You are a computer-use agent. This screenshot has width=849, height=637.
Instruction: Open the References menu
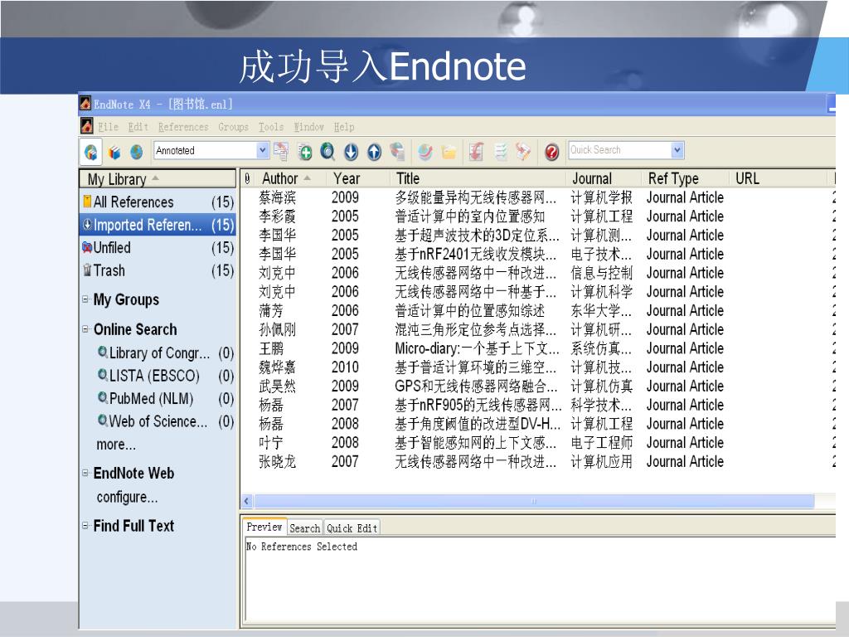click(183, 127)
